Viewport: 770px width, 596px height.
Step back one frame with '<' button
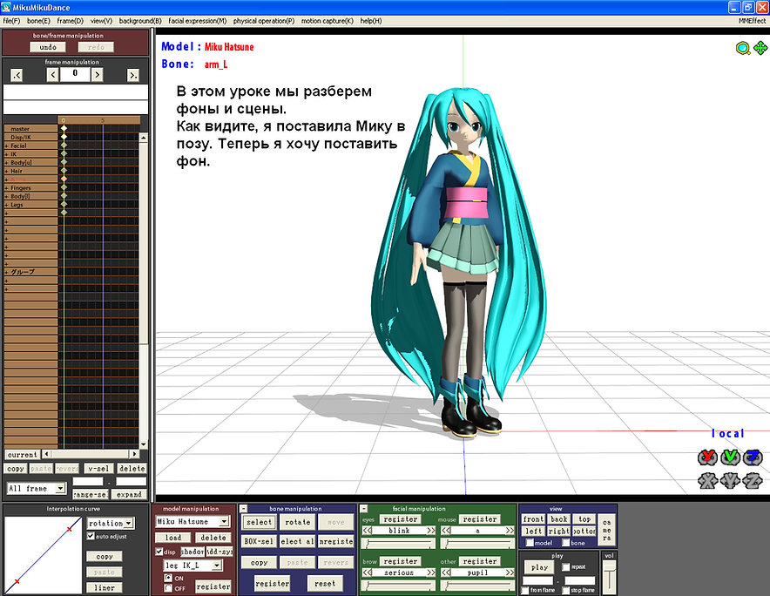pyautogui.click(x=52, y=75)
